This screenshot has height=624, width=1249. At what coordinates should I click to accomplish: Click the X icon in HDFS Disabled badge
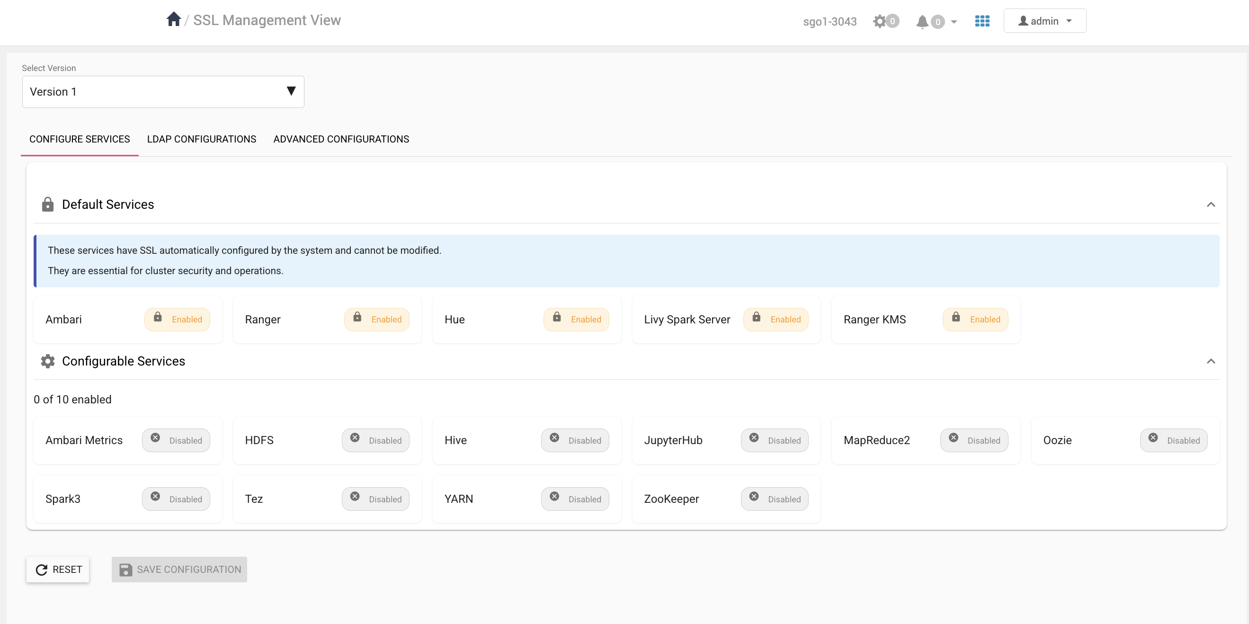coord(355,437)
